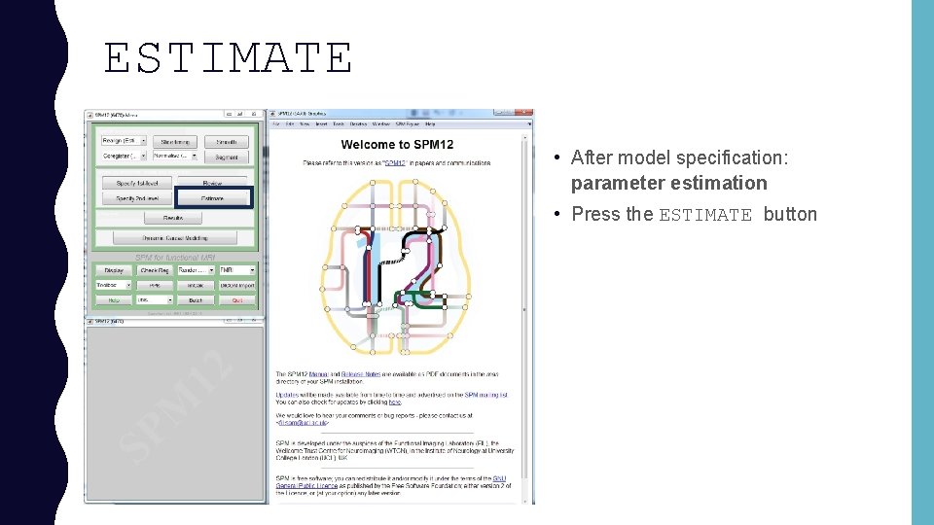Click the Review button

(212, 183)
